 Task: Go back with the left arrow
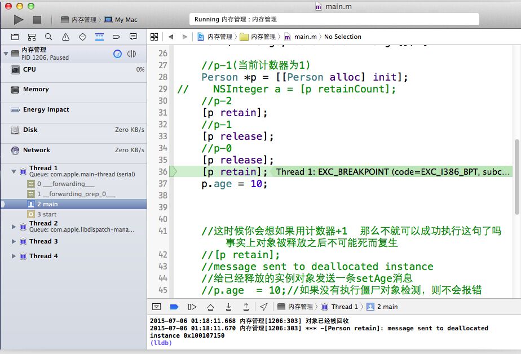pos(171,37)
